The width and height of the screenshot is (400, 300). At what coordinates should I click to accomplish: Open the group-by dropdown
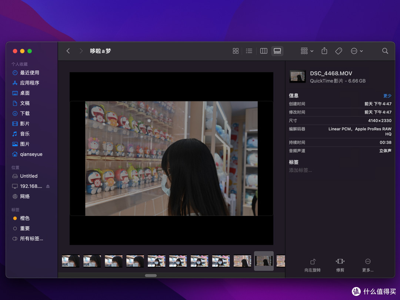(x=307, y=51)
